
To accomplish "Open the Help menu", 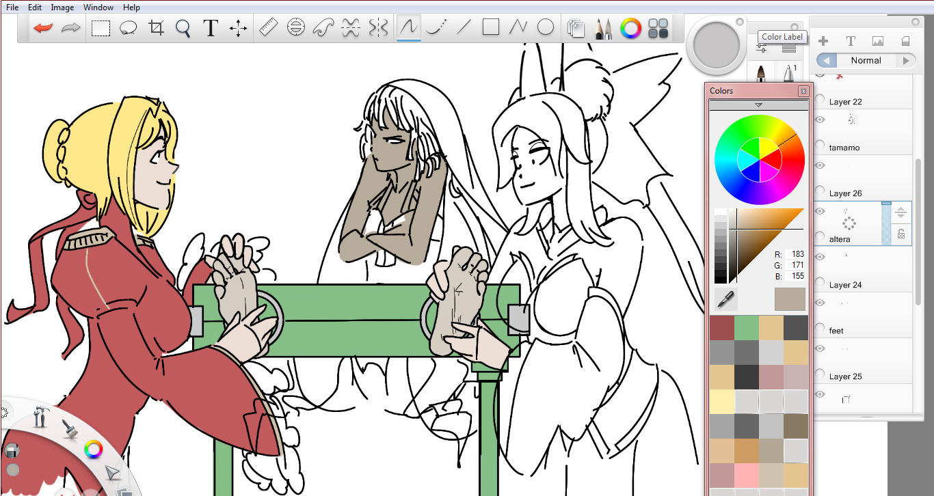I will [131, 8].
